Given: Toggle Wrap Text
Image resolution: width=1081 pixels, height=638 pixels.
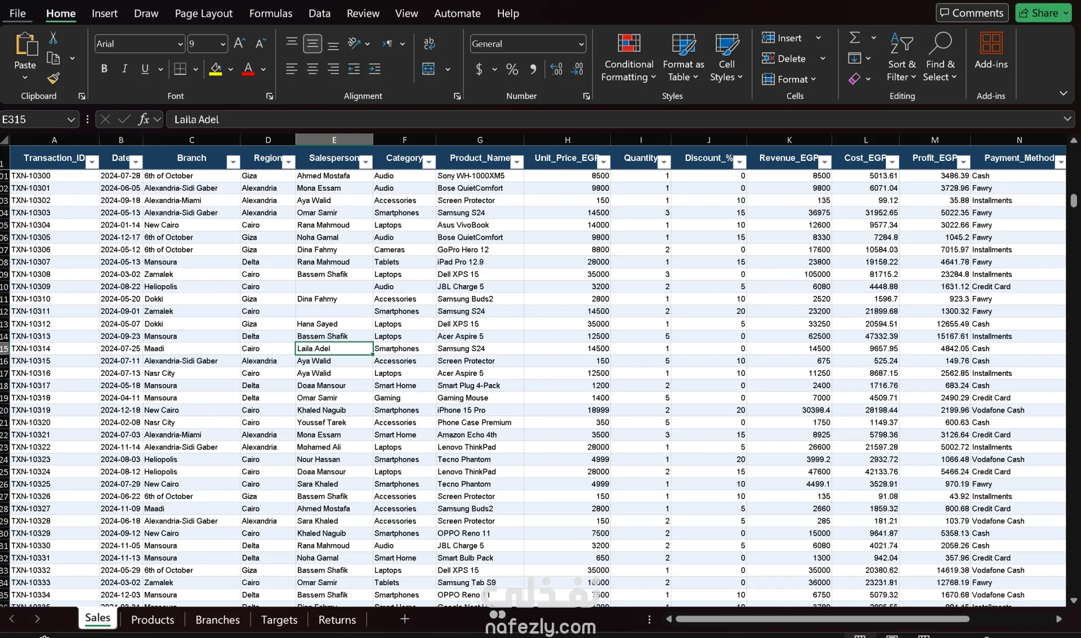Looking at the screenshot, I should [x=430, y=43].
